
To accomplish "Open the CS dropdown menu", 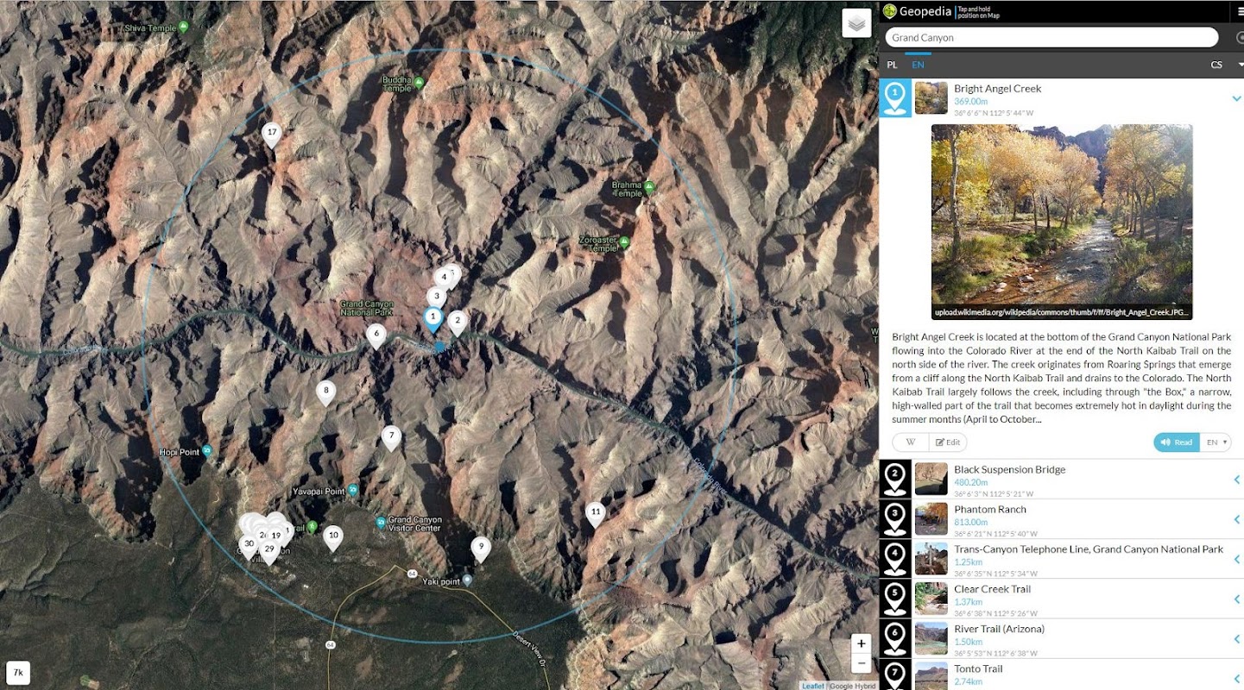I will coord(1226,65).
